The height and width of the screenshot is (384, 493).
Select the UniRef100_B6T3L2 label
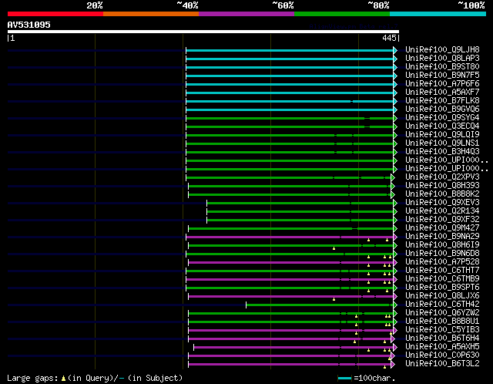[442, 364]
